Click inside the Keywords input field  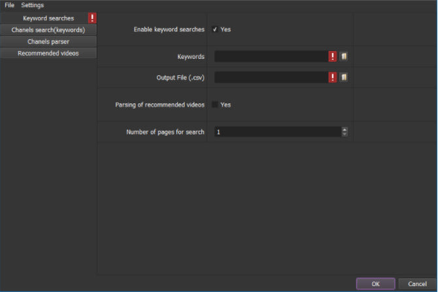click(271, 56)
